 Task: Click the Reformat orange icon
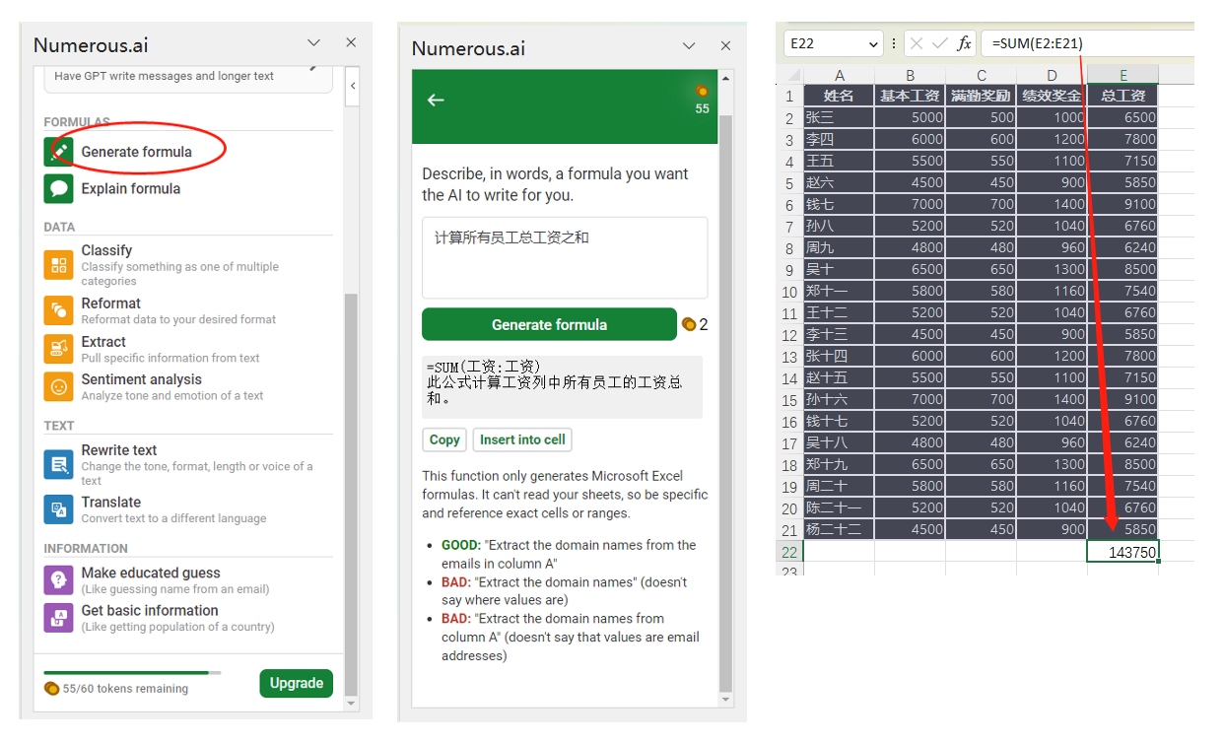pos(58,310)
